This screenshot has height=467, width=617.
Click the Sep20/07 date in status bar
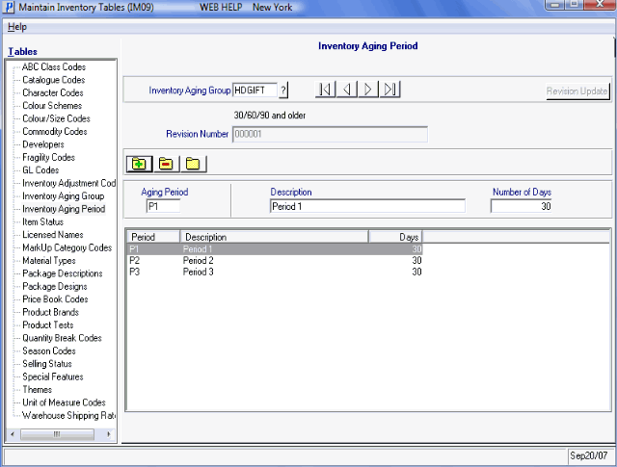click(589, 455)
